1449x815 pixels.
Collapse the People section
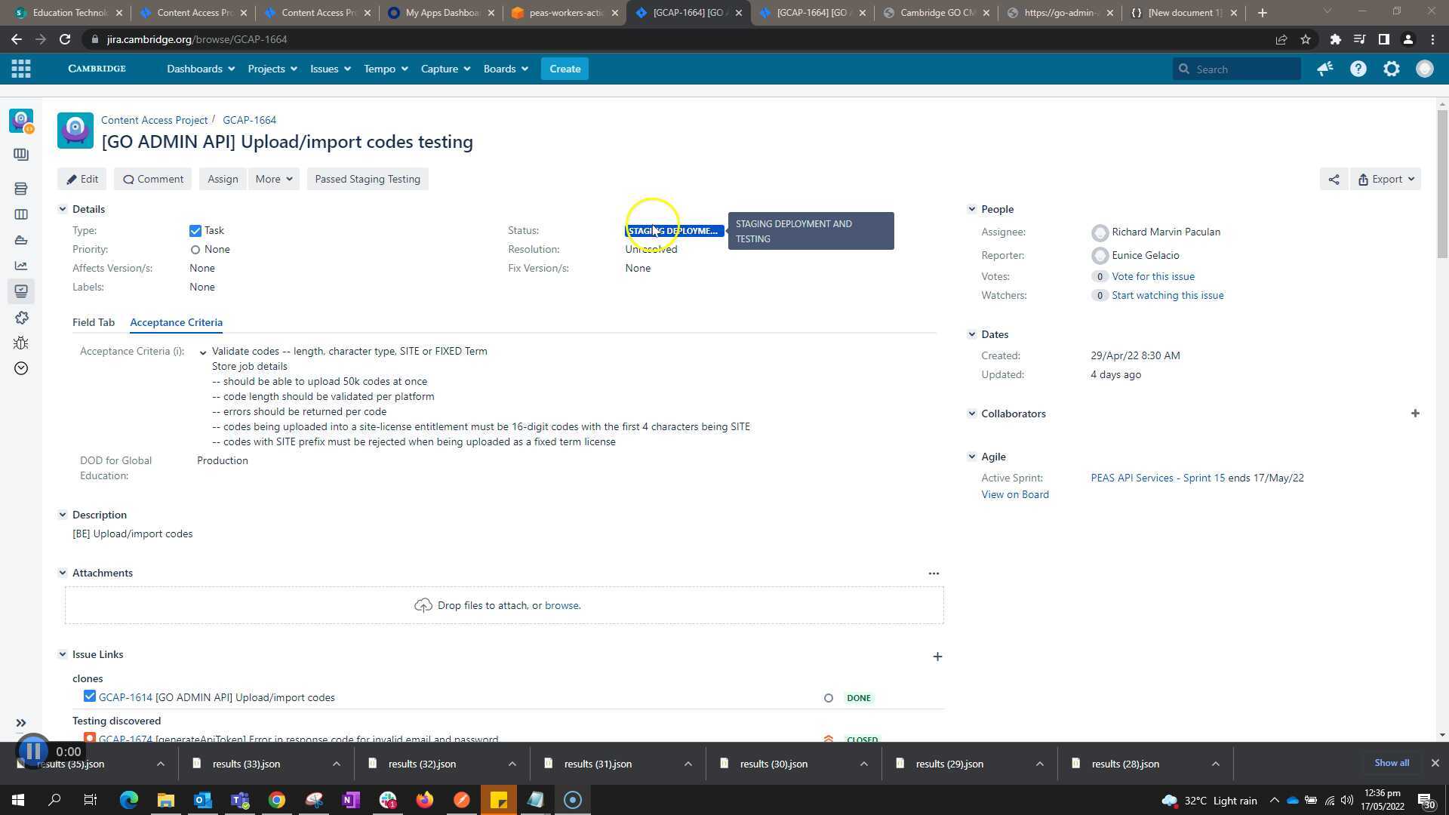[x=971, y=209]
